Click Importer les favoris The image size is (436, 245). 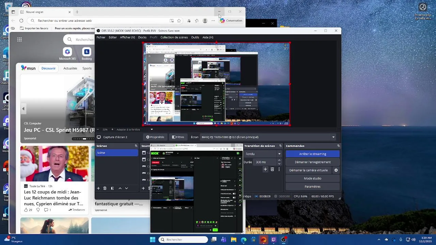[34, 29]
